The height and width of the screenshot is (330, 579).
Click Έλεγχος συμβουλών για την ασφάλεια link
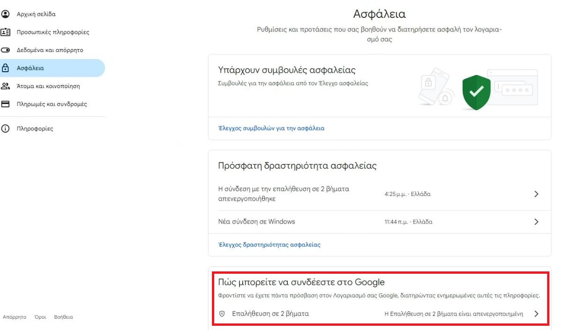click(x=271, y=128)
